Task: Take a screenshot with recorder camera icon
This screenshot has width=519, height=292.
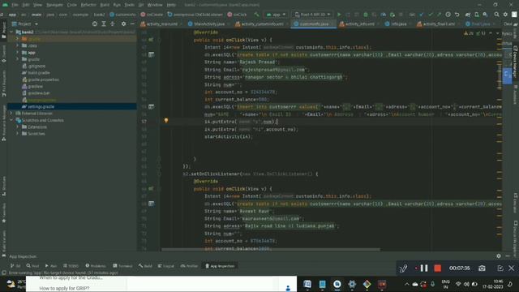Action: (x=482, y=268)
